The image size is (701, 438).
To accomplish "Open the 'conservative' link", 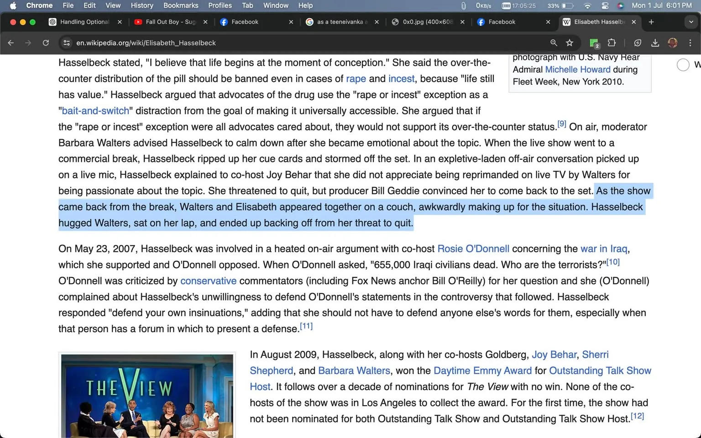I will click(x=209, y=281).
